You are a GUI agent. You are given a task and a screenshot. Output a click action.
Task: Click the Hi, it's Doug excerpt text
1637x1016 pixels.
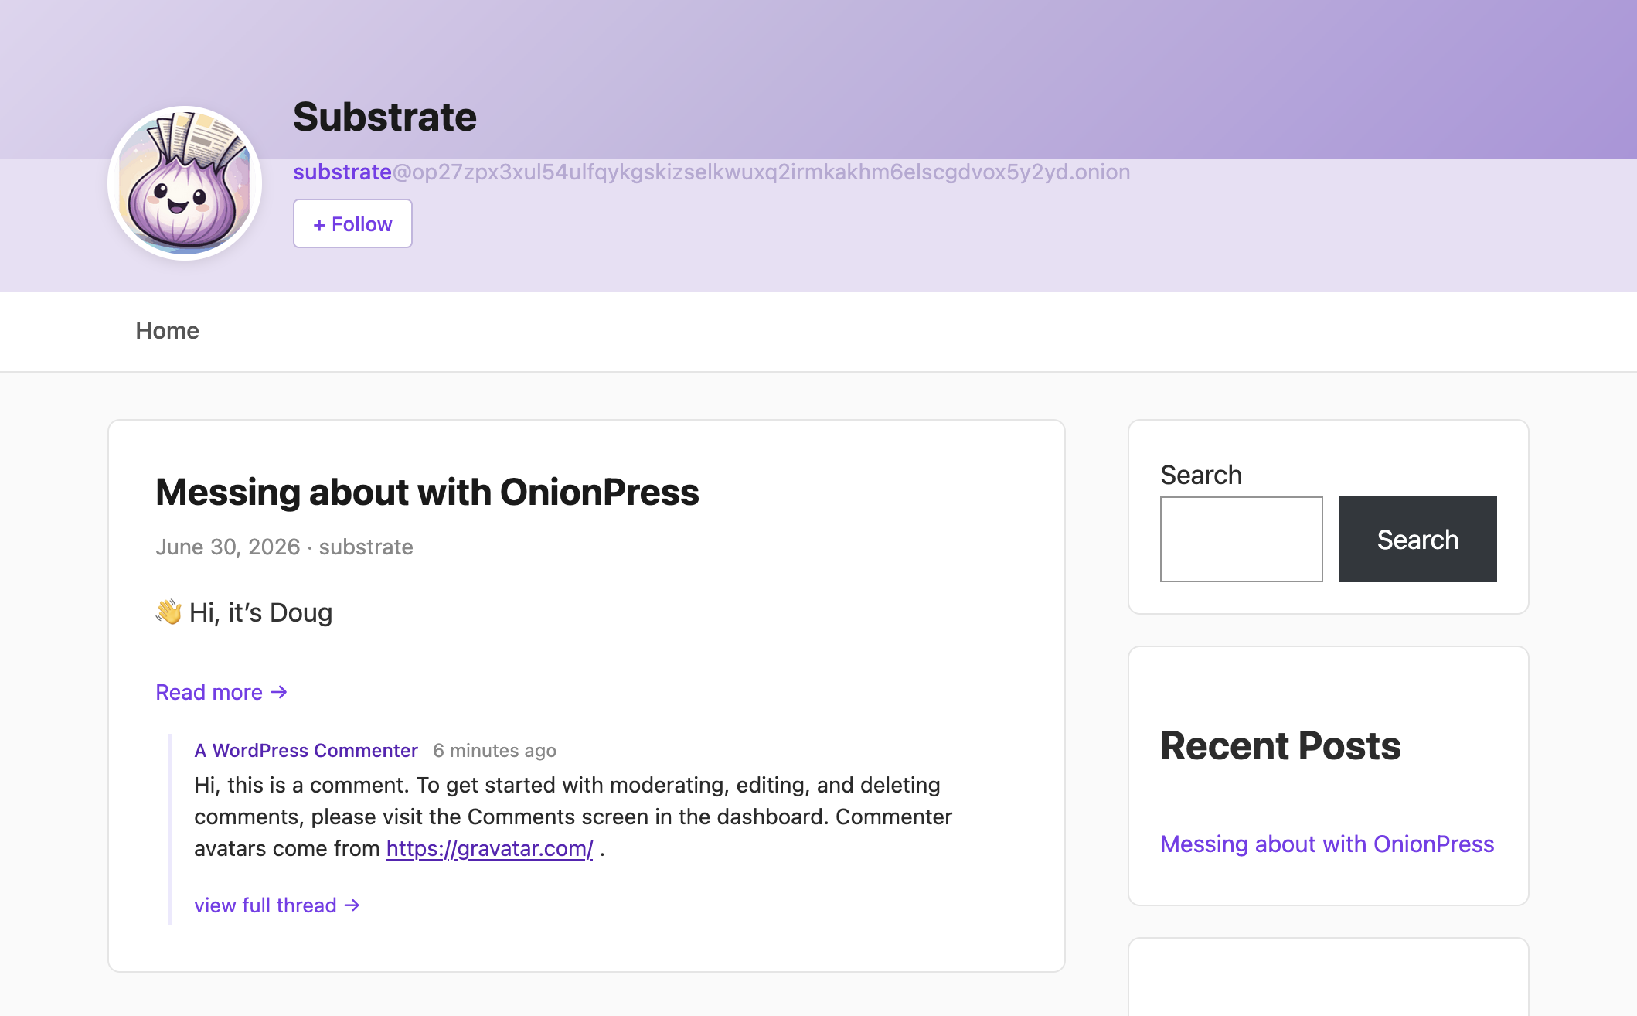[244, 612]
